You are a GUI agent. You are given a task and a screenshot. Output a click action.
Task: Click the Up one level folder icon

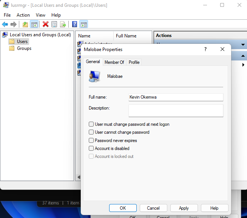[25, 24]
